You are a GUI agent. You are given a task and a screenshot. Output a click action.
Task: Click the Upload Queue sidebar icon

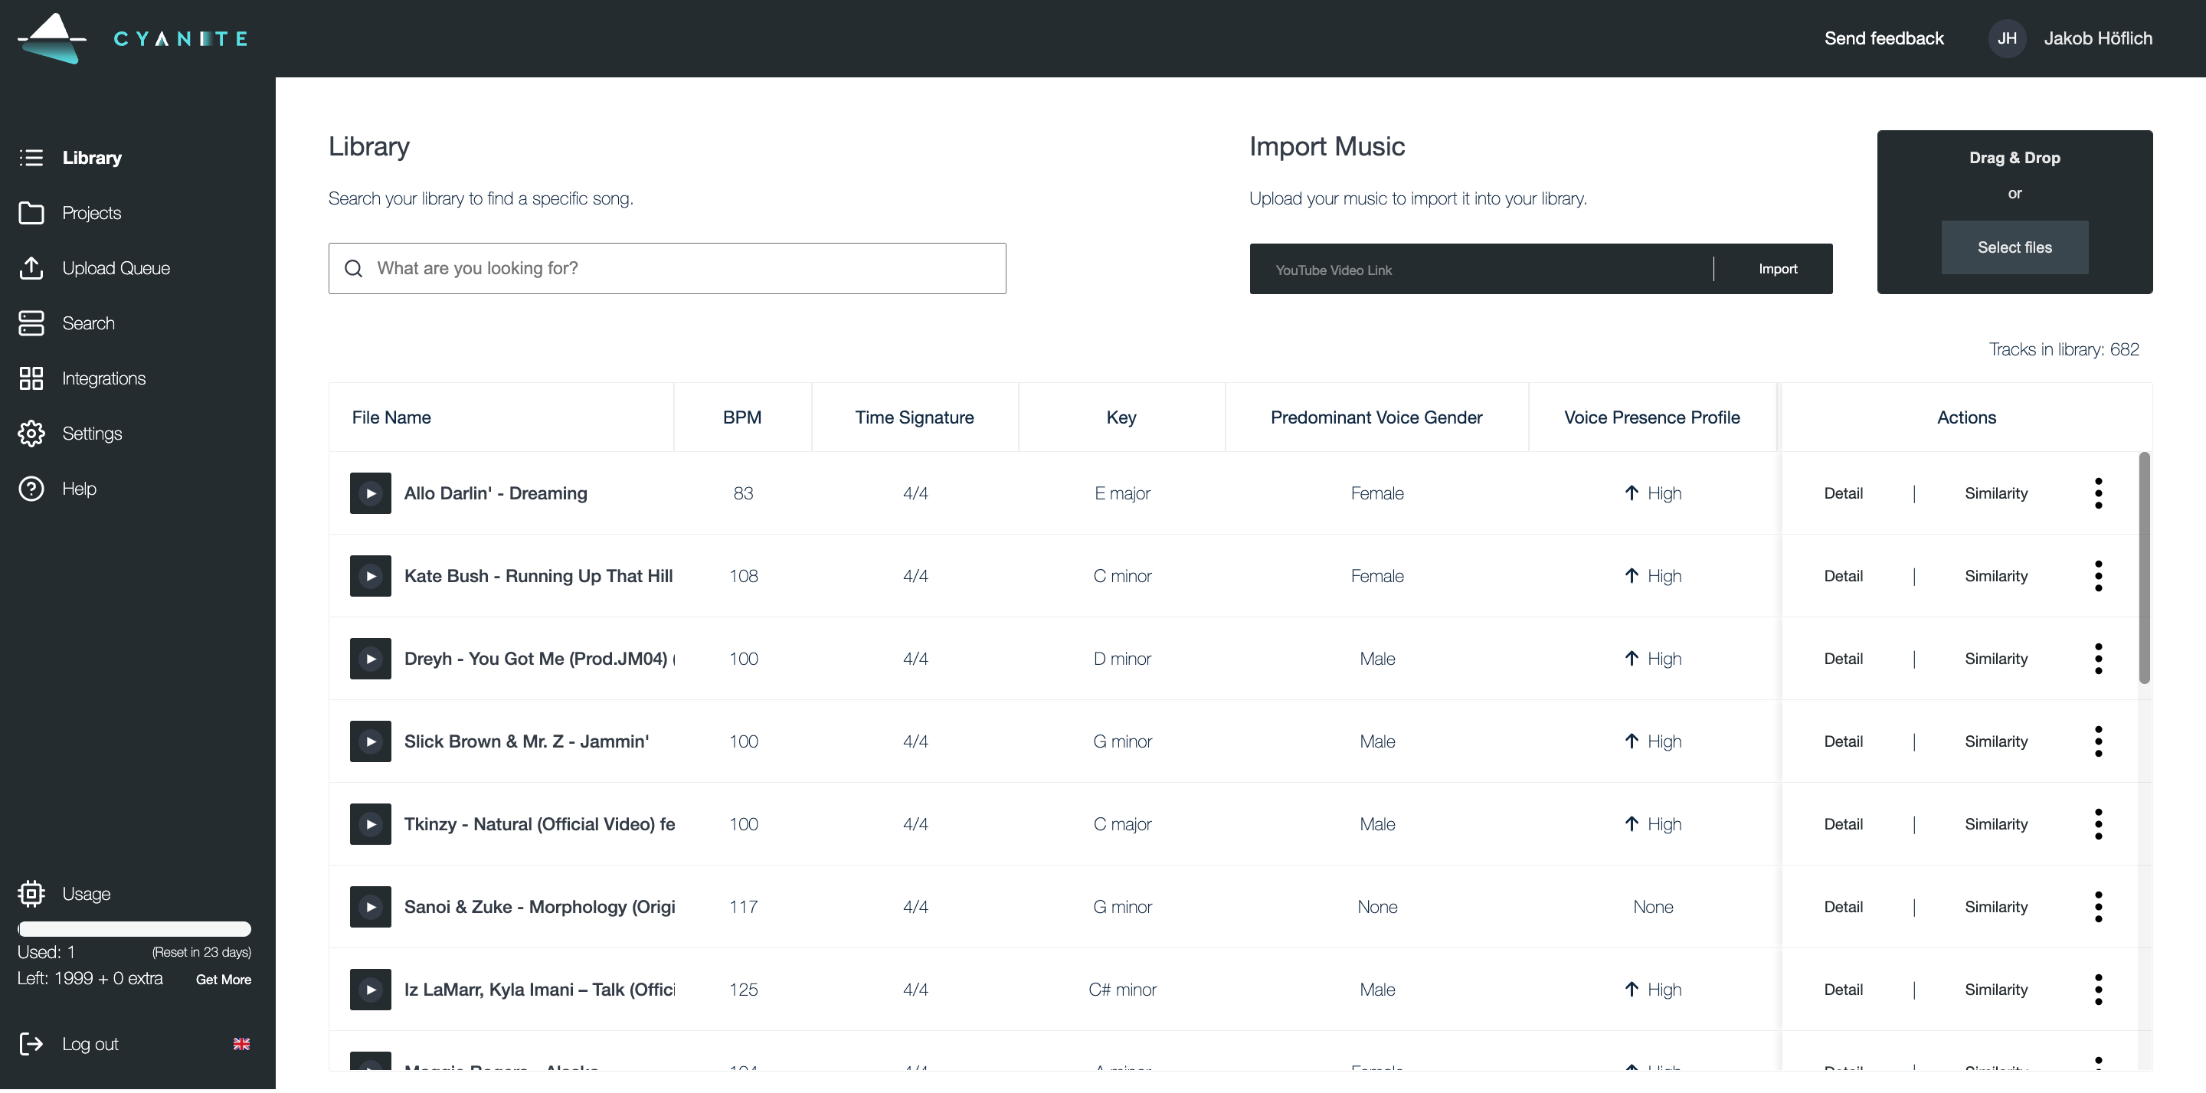click(31, 268)
